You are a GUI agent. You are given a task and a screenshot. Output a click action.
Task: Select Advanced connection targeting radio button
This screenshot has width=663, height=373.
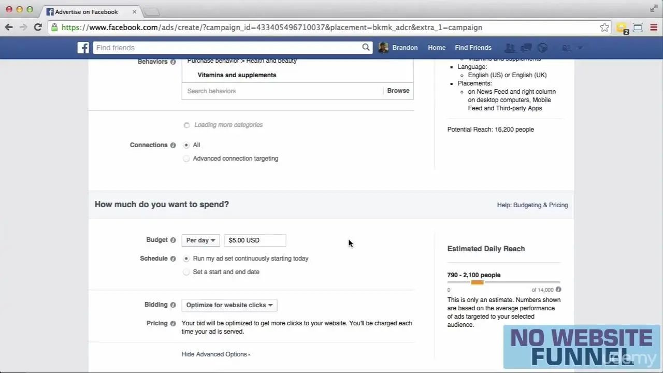click(186, 159)
